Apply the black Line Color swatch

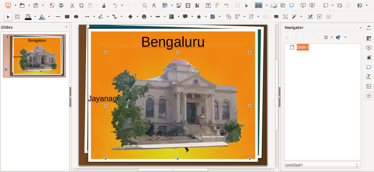point(28,17)
